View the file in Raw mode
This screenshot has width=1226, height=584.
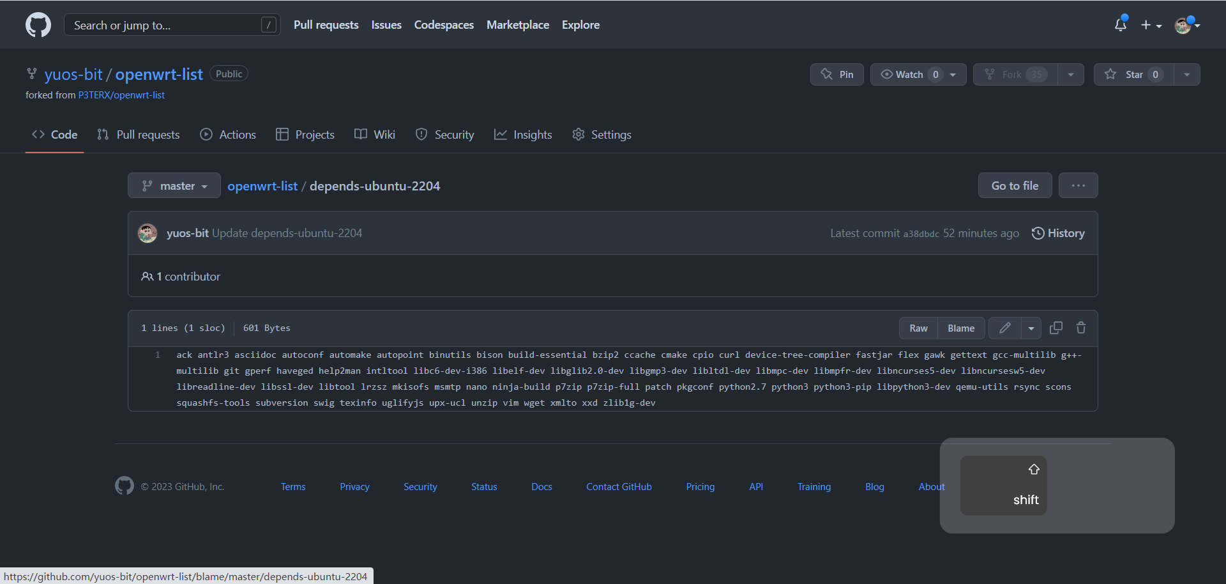(918, 328)
